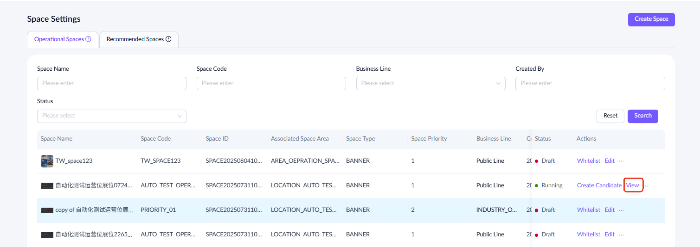Expand the Business Line dropdown

[430, 83]
